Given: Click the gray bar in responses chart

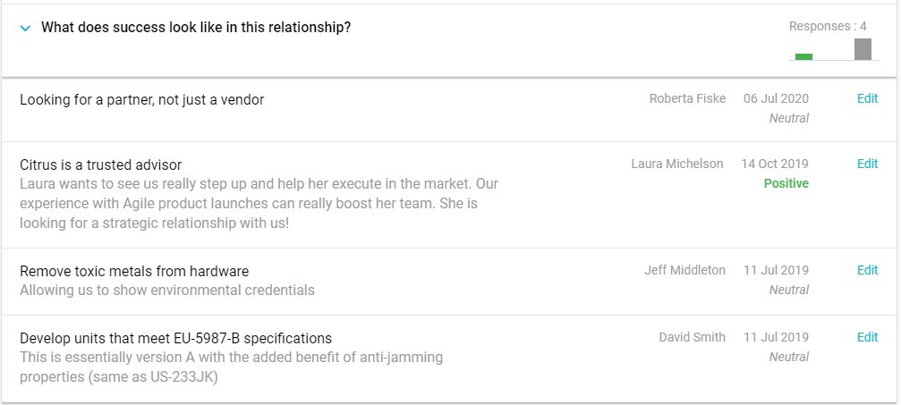Looking at the screenshot, I should coord(863,49).
